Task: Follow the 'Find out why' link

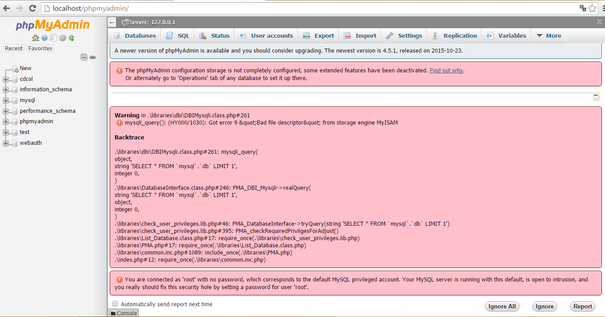Action: pyautogui.click(x=446, y=71)
